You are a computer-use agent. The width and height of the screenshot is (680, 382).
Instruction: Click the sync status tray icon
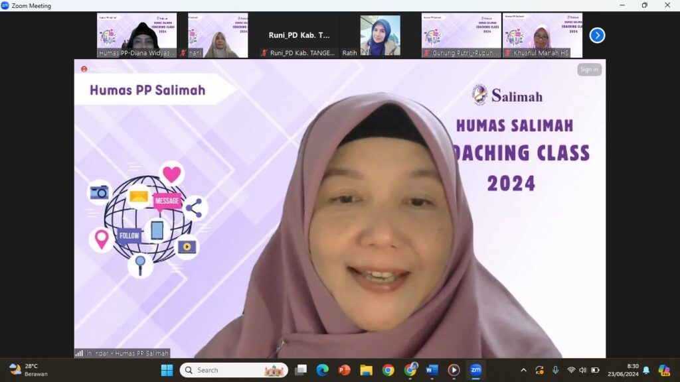[539, 370]
